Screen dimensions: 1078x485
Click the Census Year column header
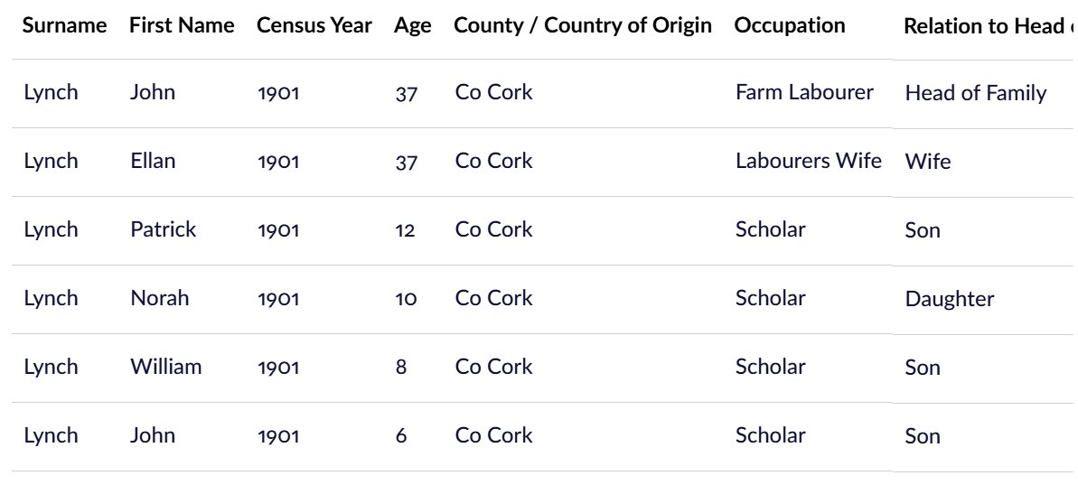314,25
